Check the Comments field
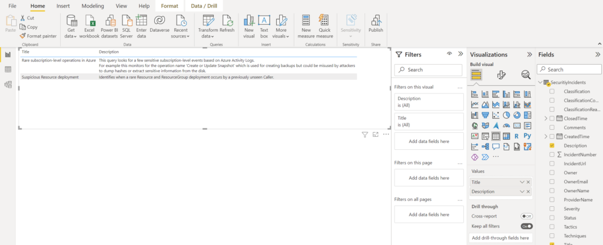 tap(552, 127)
